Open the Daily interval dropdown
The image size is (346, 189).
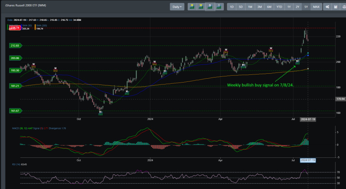(x=177, y=7)
